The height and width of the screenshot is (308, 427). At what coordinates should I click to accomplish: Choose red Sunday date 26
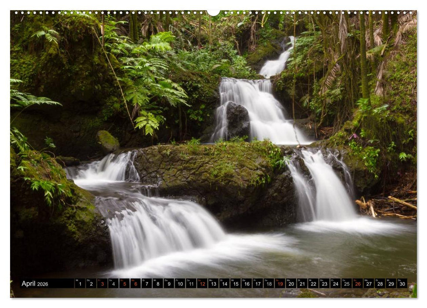point(358,284)
